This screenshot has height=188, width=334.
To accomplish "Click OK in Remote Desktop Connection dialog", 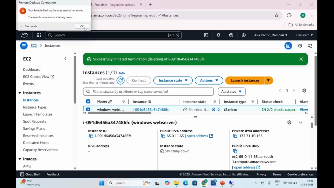I will click(x=82, y=26).
